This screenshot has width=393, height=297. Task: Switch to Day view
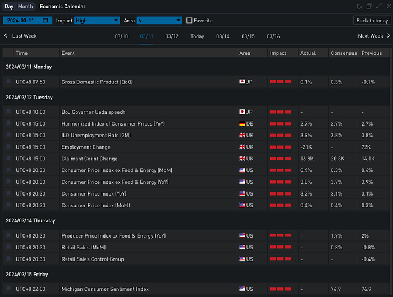point(9,6)
